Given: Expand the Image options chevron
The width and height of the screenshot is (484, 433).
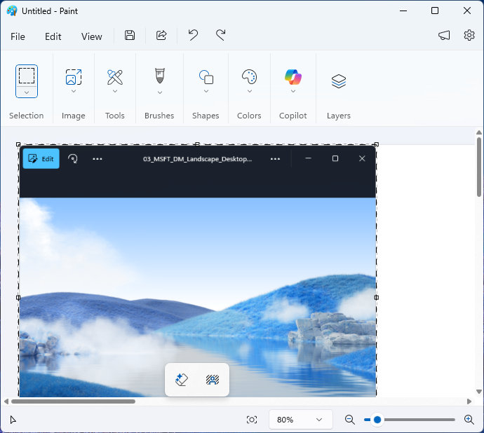Looking at the screenshot, I should click(74, 91).
